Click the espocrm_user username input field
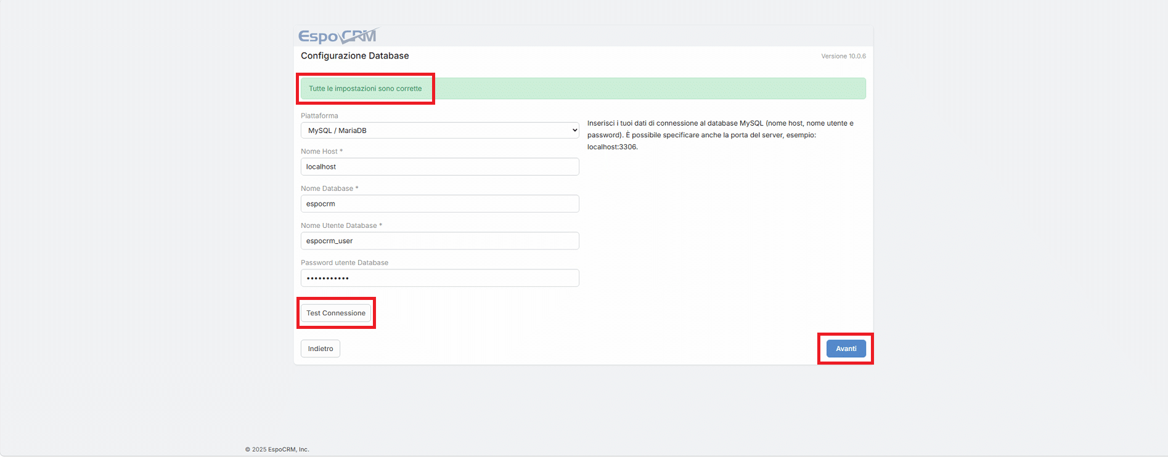The image size is (1168, 457). coord(440,241)
